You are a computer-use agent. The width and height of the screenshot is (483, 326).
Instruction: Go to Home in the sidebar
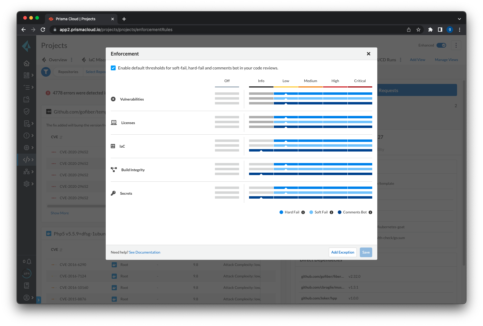pos(27,63)
